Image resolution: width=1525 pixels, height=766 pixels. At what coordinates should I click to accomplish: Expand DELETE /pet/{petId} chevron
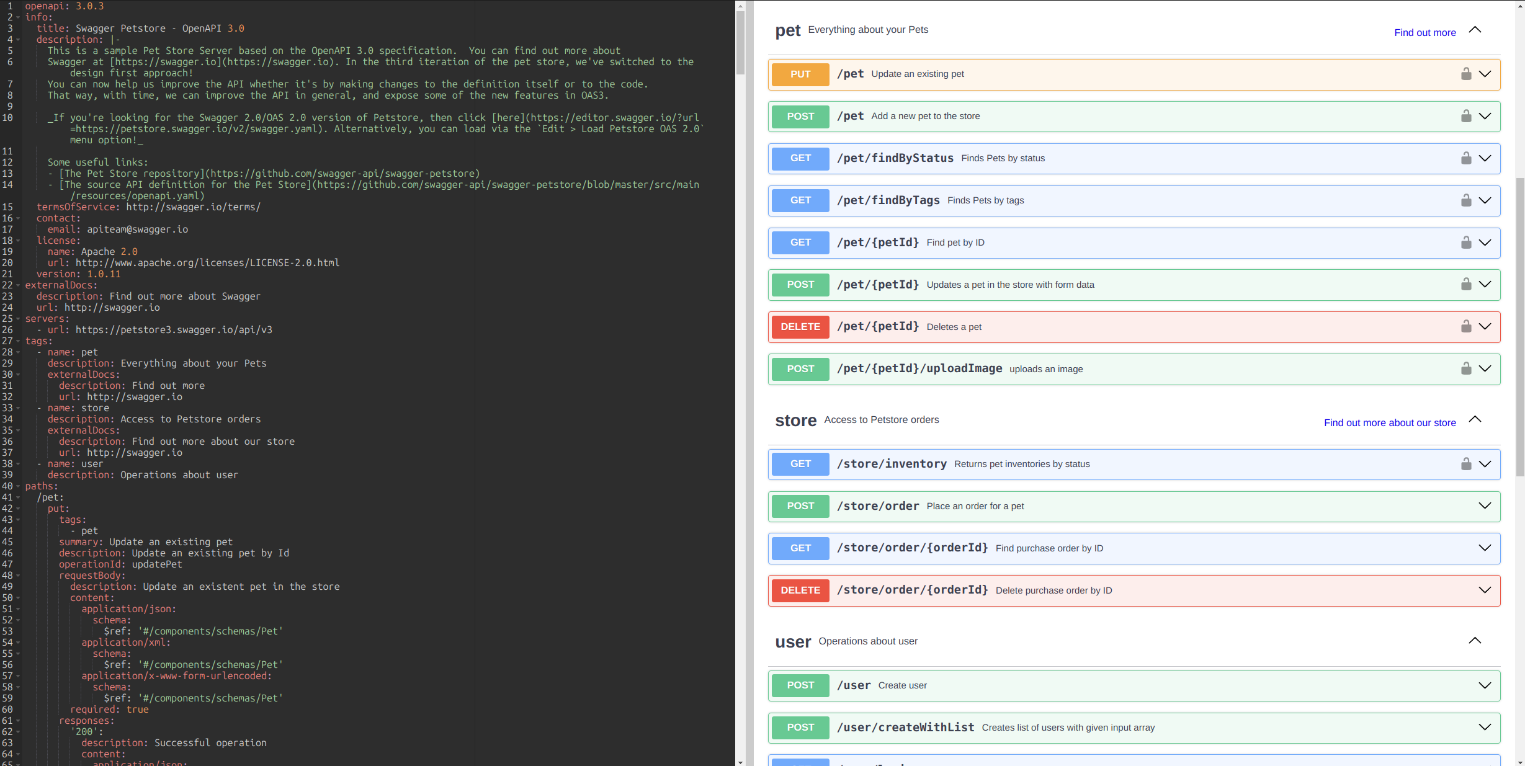coord(1485,326)
